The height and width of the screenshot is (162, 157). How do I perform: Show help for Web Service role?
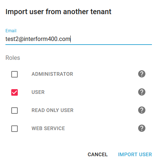(x=142, y=128)
